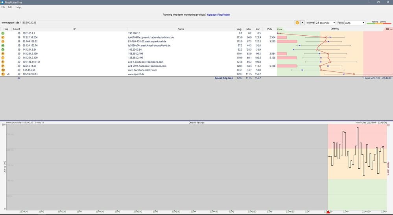This screenshot has height=215, width=393.
Task: Select hop 9 orange circle icon
Action: pos(3,66)
